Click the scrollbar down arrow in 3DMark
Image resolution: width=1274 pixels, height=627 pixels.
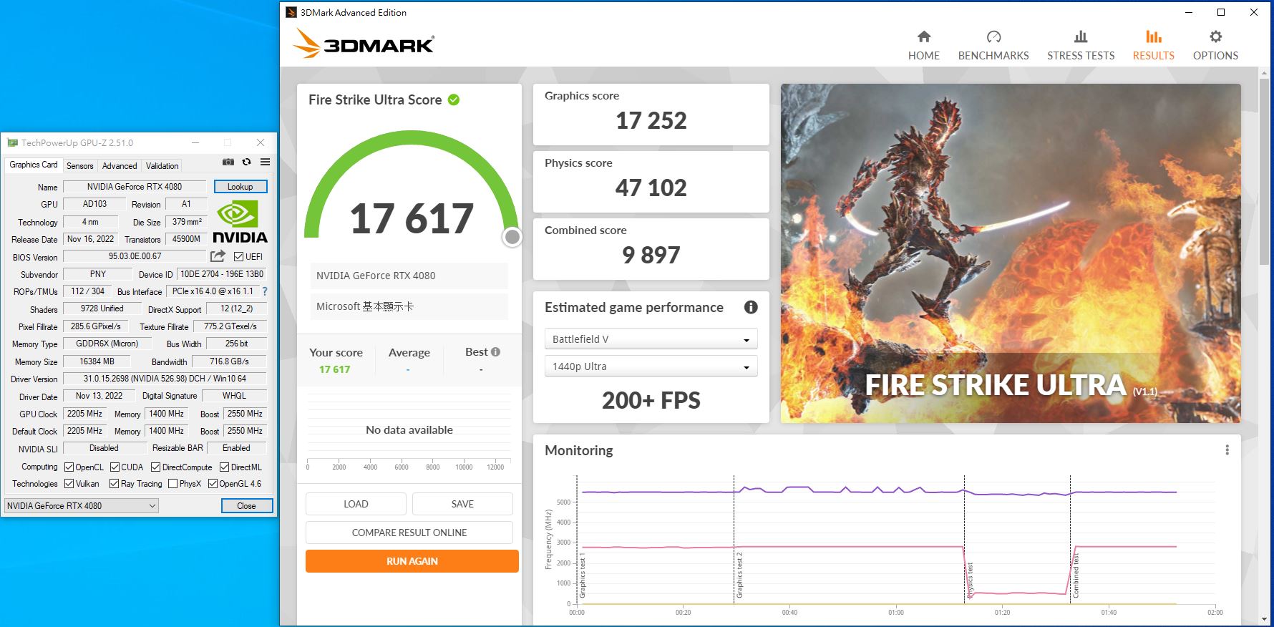coord(1265,619)
